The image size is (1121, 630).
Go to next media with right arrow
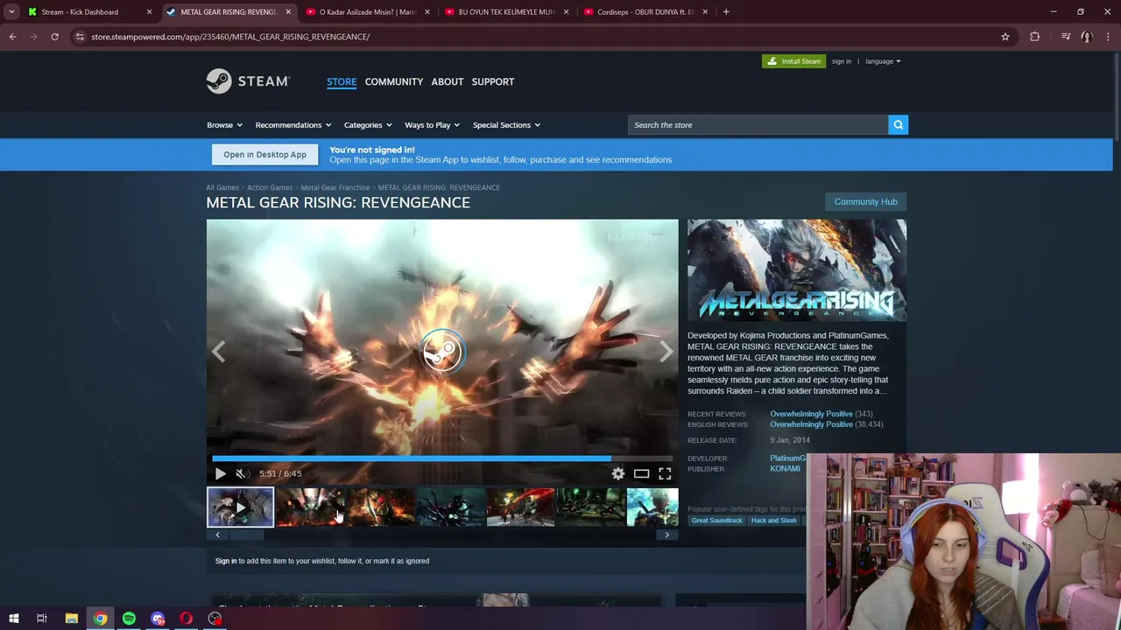(x=666, y=352)
